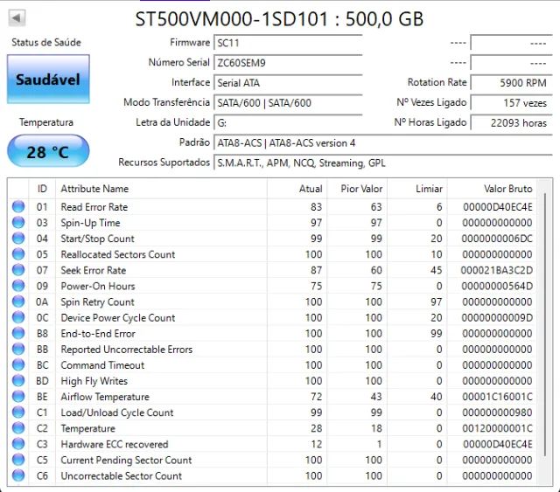This screenshot has height=492, width=560.
Task: Select the Command Timeout attribute name
Action: [102, 365]
